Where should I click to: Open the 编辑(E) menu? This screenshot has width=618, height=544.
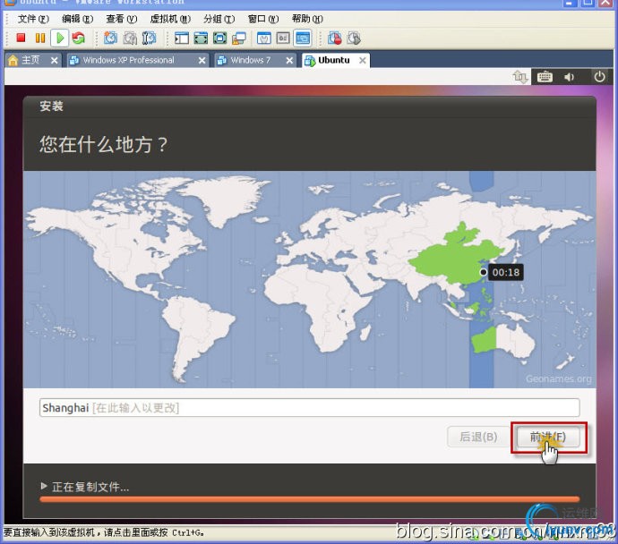(78, 19)
